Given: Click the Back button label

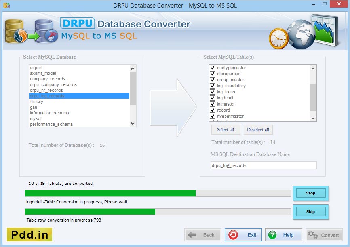Looking at the screenshot, I should 209,235.
